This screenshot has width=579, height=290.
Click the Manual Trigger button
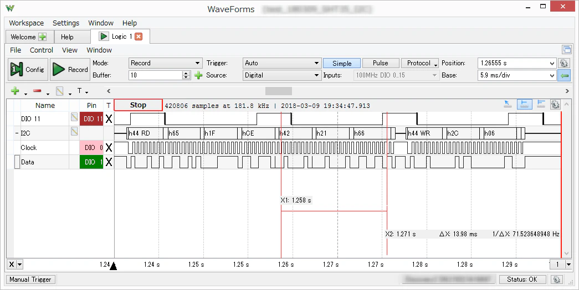point(30,279)
